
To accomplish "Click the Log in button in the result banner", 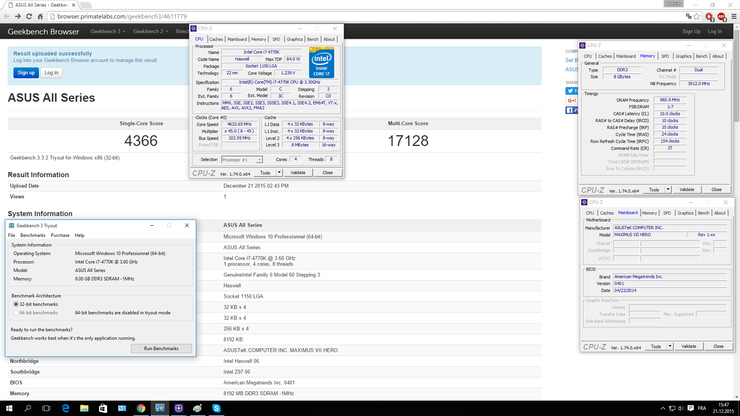I will pos(51,73).
